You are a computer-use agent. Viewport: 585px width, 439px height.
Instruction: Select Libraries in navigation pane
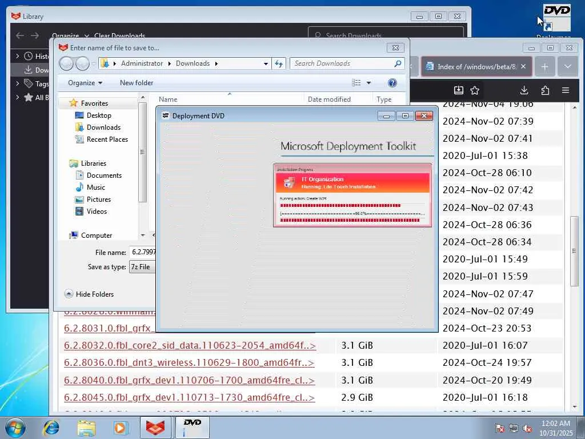(x=93, y=163)
